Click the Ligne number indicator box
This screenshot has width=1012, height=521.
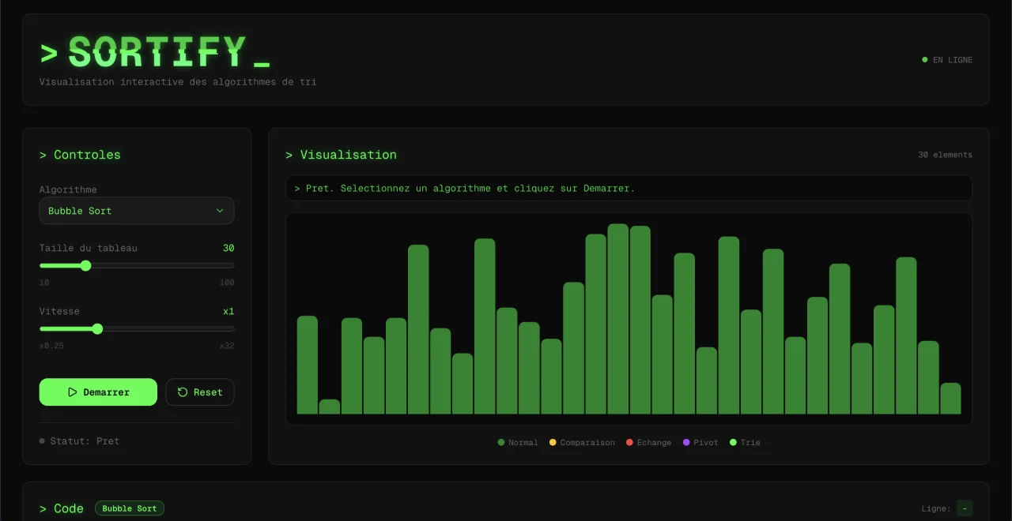click(964, 508)
